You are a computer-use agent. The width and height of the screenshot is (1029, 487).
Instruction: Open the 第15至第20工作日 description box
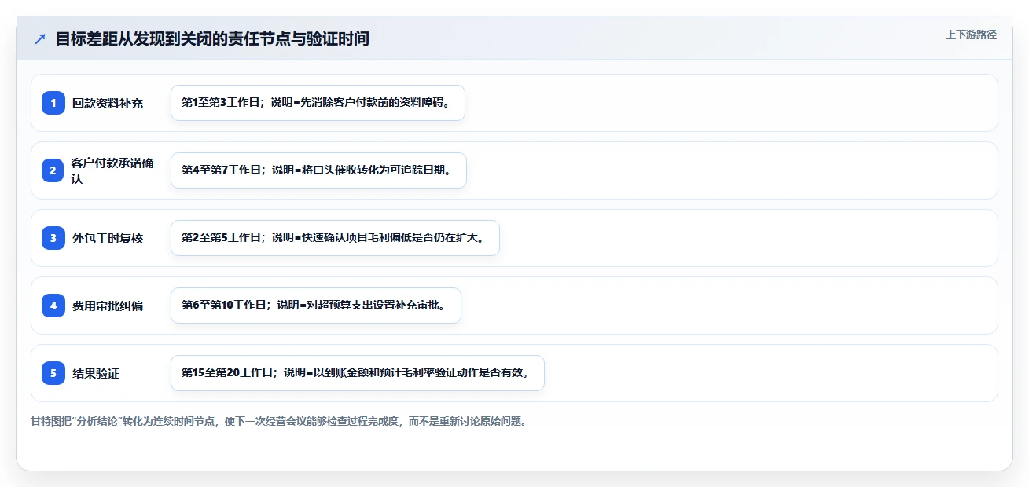(x=357, y=373)
